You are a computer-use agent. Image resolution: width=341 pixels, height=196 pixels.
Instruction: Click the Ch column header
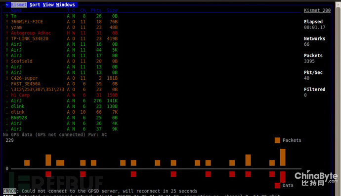pyautogui.click(x=83, y=10)
